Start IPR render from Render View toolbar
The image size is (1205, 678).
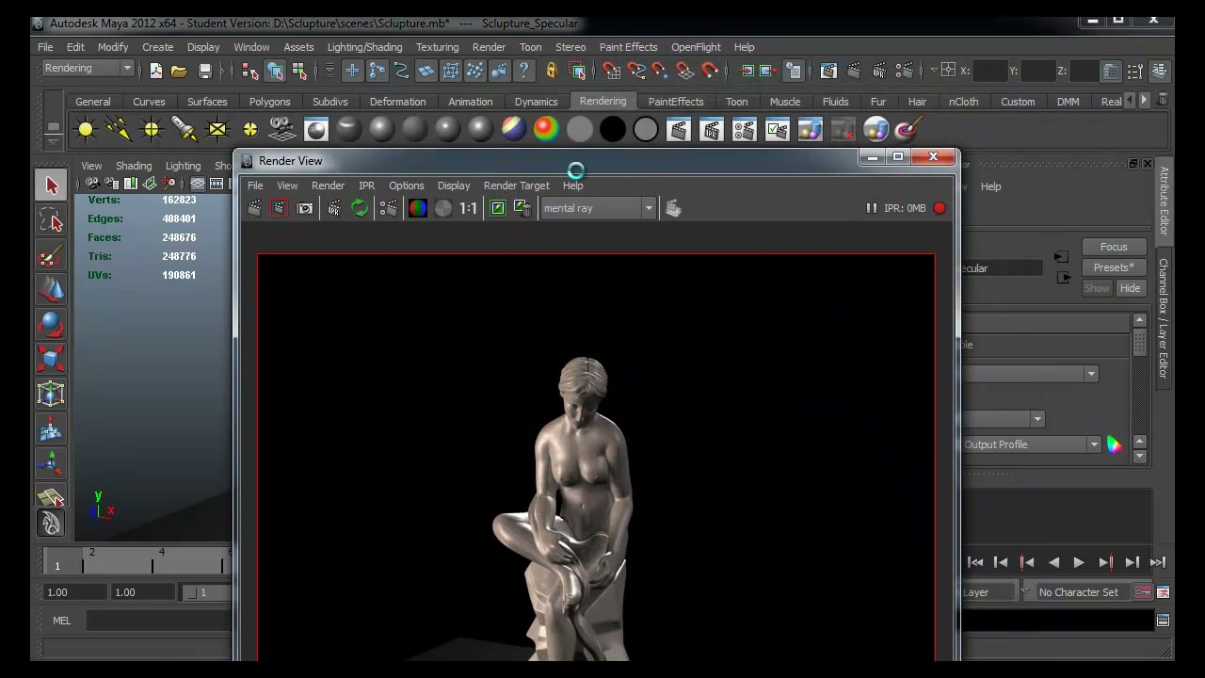point(334,208)
